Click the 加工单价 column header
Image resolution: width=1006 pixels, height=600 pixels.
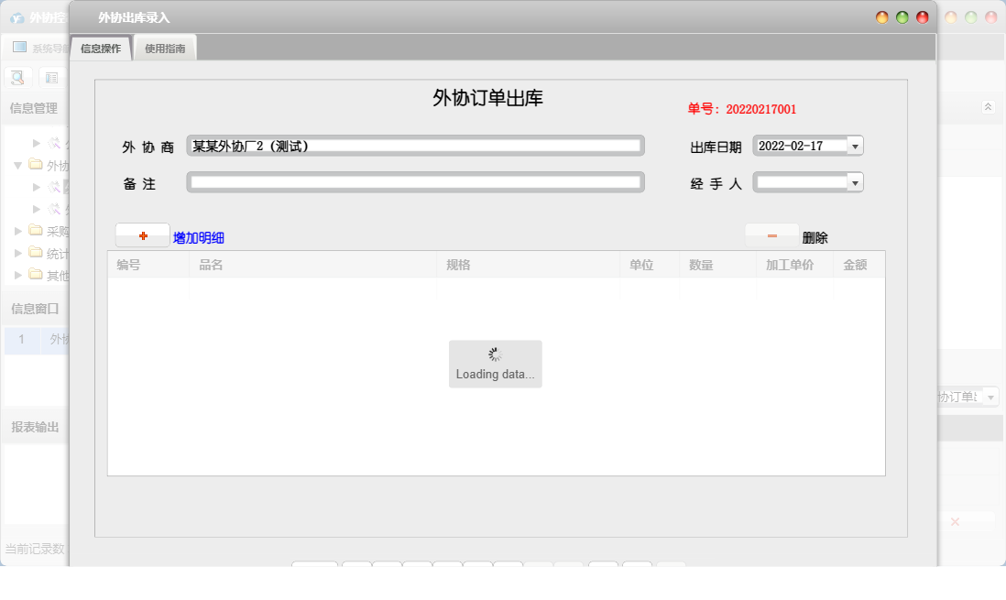(x=795, y=265)
